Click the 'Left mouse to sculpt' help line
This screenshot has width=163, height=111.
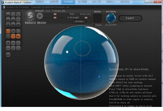coord(131,76)
